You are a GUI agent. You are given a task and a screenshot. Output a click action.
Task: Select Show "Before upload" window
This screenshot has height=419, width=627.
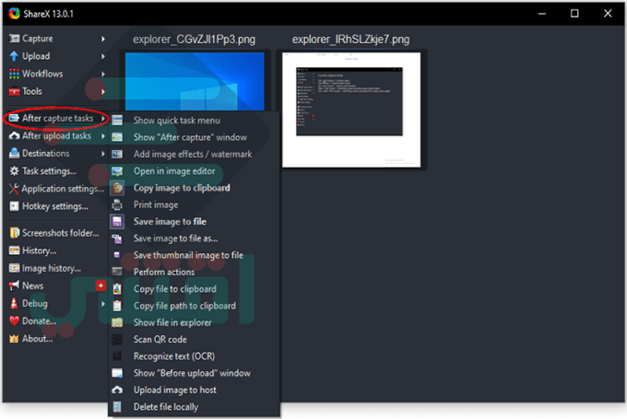tap(194, 373)
